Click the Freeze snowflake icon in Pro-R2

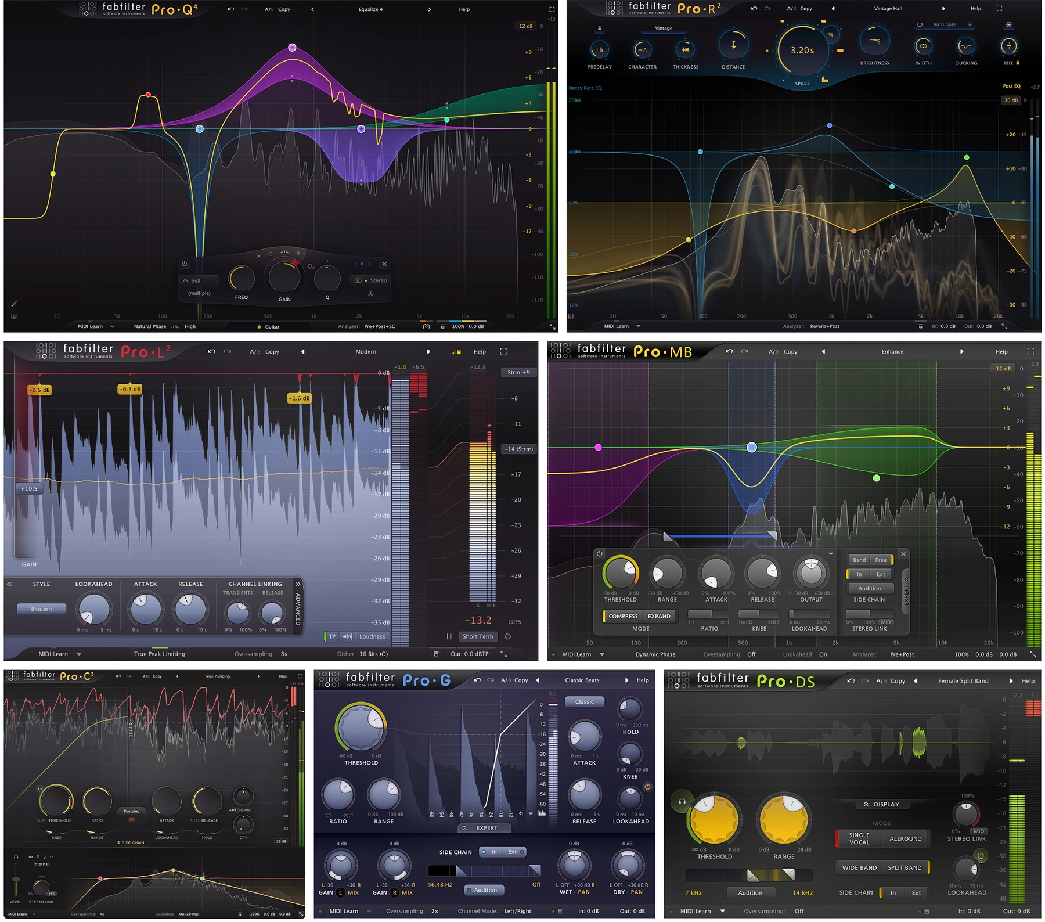(1009, 25)
